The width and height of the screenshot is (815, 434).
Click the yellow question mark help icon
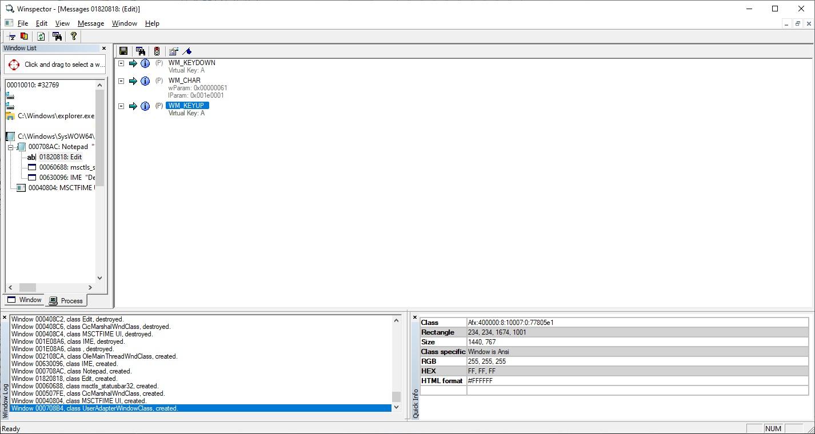[x=73, y=37]
